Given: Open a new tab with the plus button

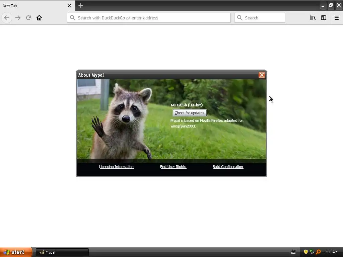Looking at the screenshot, I should 81,5.
